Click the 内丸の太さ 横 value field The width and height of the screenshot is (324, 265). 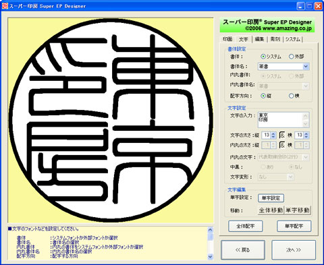point(300,145)
